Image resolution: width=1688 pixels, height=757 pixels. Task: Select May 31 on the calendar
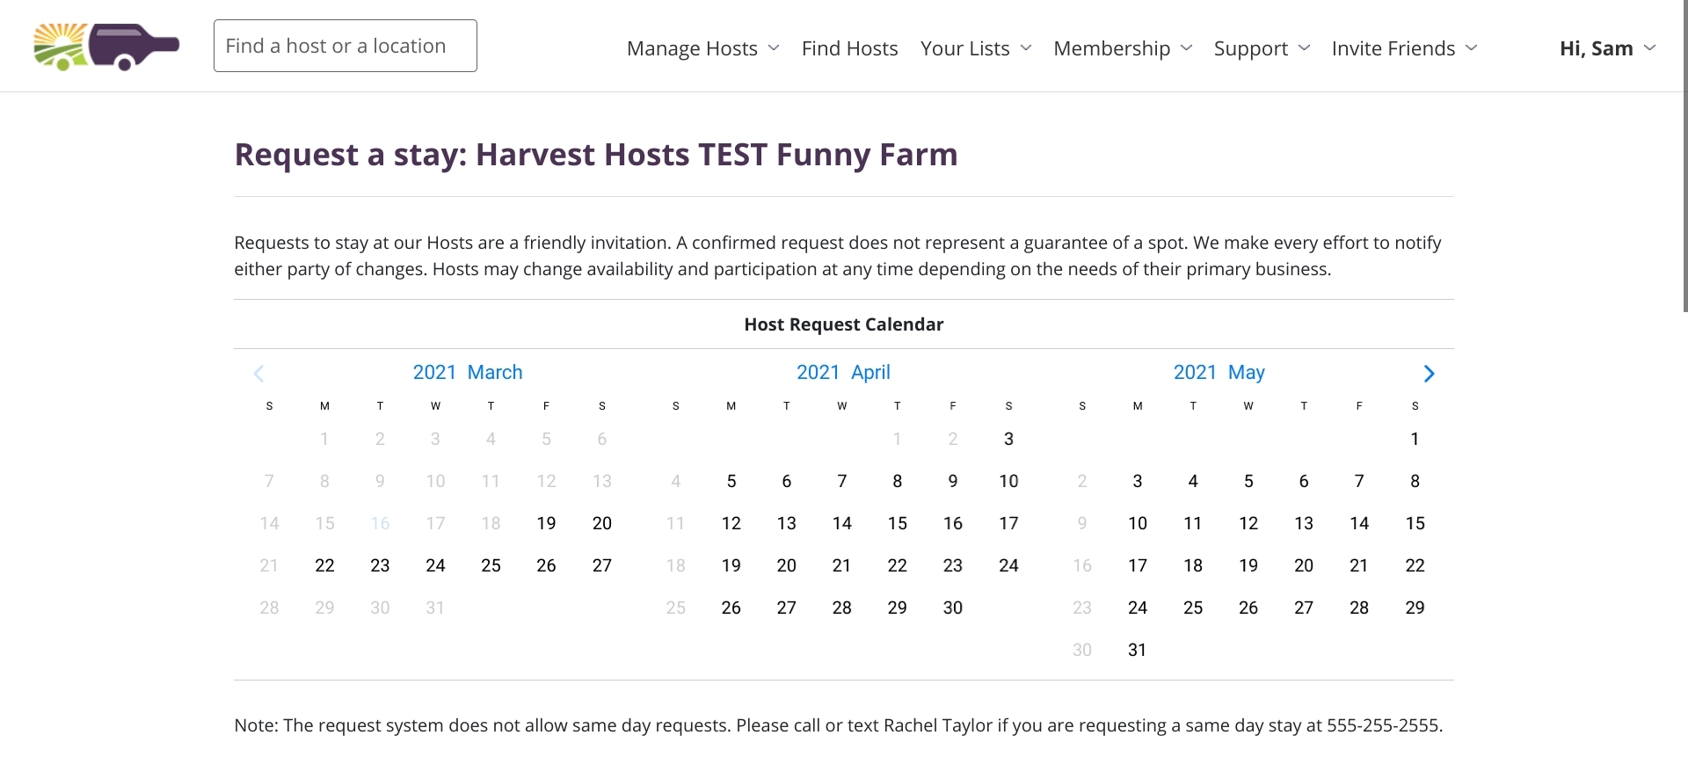pyautogui.click(x=1138, y=650)
